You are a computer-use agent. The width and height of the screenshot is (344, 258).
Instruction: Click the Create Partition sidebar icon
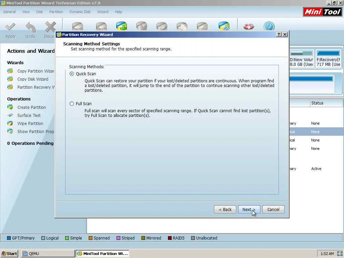(10, 107)
